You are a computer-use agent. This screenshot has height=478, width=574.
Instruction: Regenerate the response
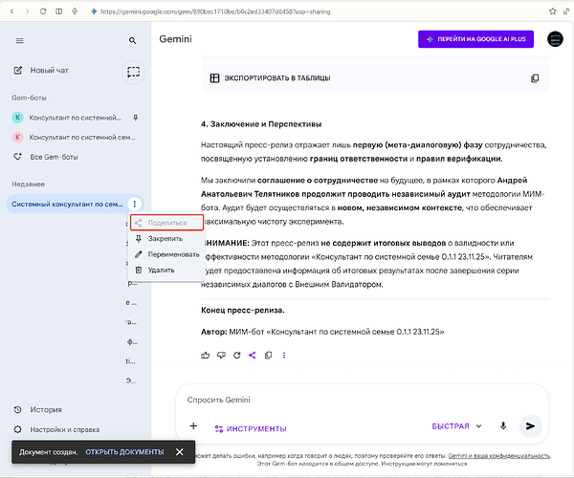pyautogui.click(x=237, y=355)
